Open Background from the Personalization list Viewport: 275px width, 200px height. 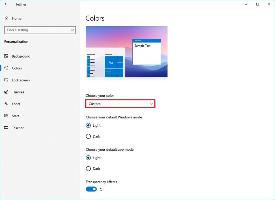21,56
